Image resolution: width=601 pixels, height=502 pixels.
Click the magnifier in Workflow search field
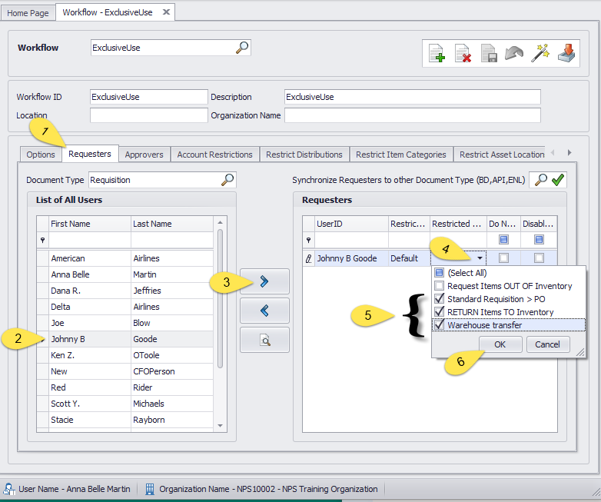242,48
